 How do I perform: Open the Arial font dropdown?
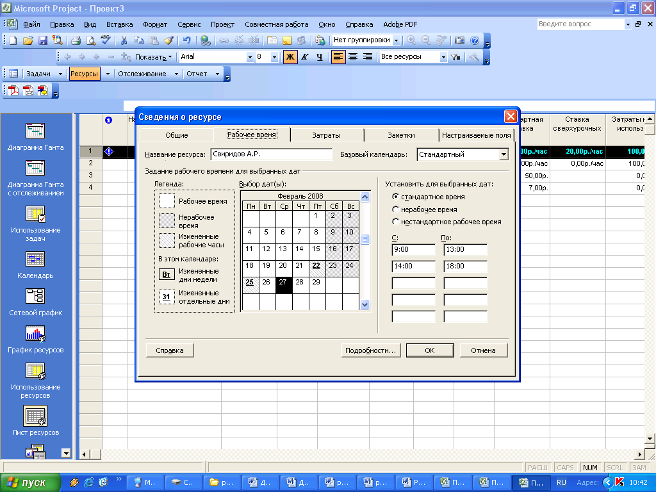click(x=250, y=57)
